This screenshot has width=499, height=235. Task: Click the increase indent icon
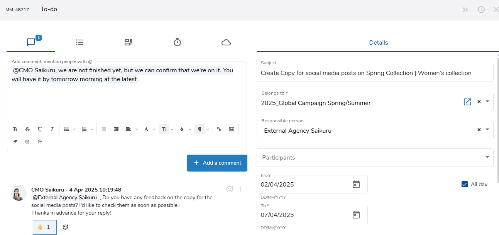point(116,129)
